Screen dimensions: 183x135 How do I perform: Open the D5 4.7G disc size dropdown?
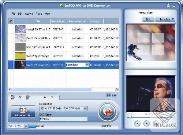(26, 126)
